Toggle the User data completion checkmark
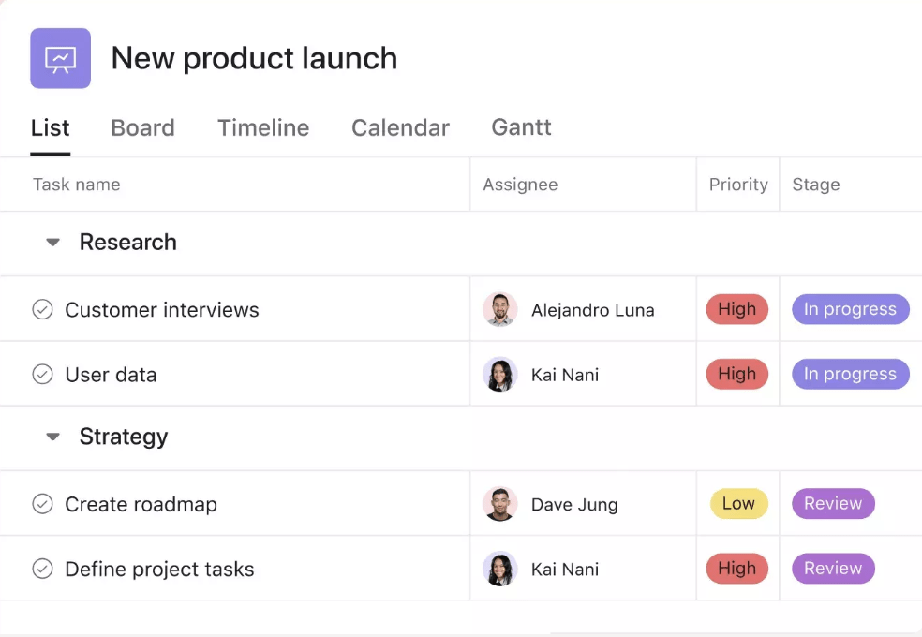922x637 pixels. [x=42, y=374]
